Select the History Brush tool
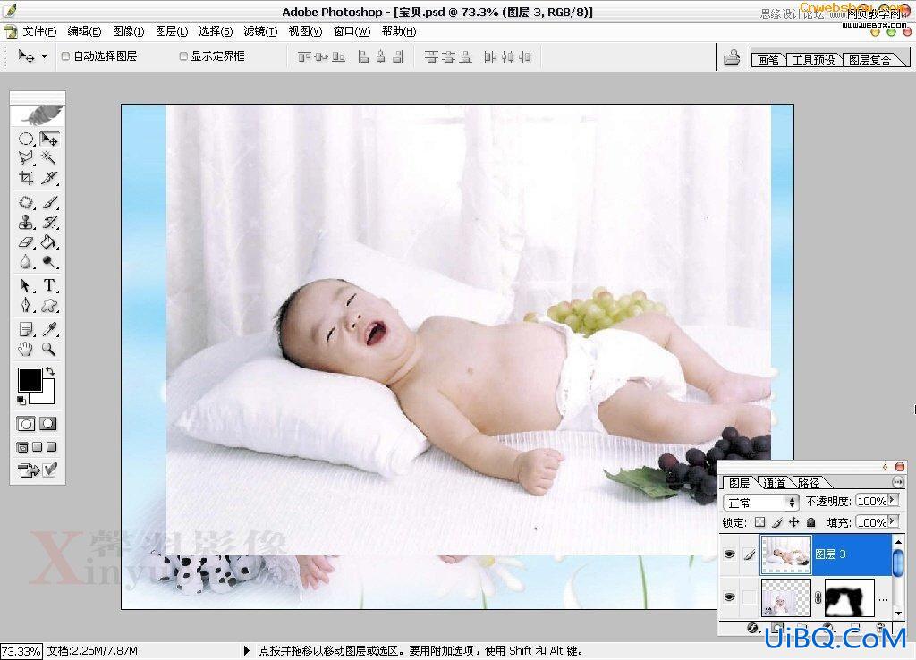This screenshot has width=916, height=660. pos(49,222)
